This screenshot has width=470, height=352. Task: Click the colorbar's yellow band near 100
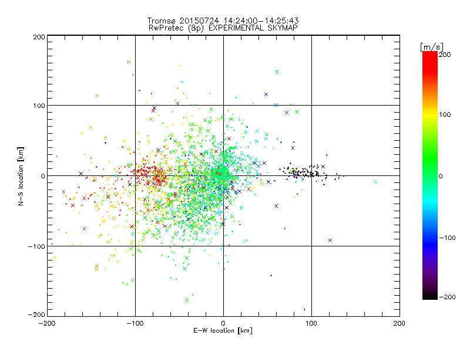430,114
